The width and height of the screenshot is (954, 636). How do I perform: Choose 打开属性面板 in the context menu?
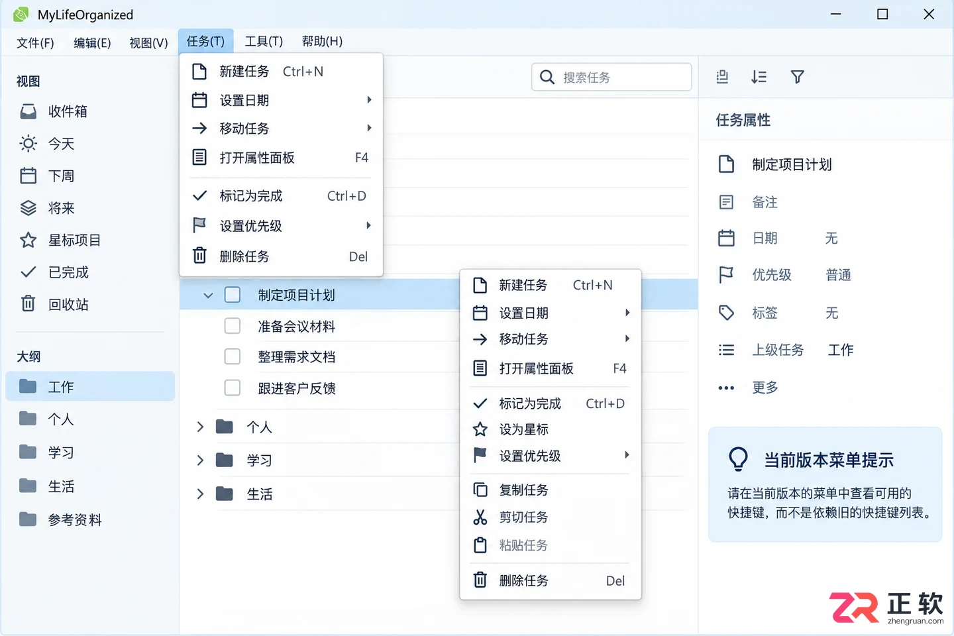tap(551, 368)
